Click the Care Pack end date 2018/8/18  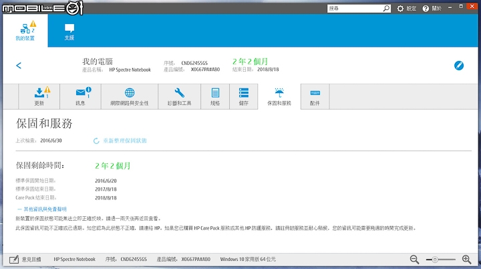106,197
